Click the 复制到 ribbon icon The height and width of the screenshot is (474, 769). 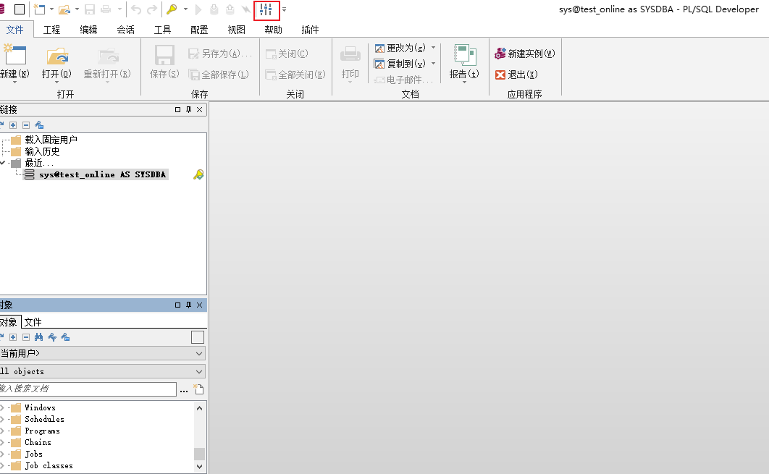379,64
